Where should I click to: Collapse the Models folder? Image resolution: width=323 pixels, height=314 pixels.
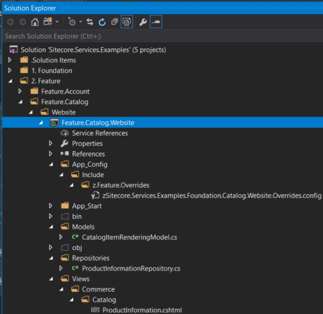pos(51,227)
